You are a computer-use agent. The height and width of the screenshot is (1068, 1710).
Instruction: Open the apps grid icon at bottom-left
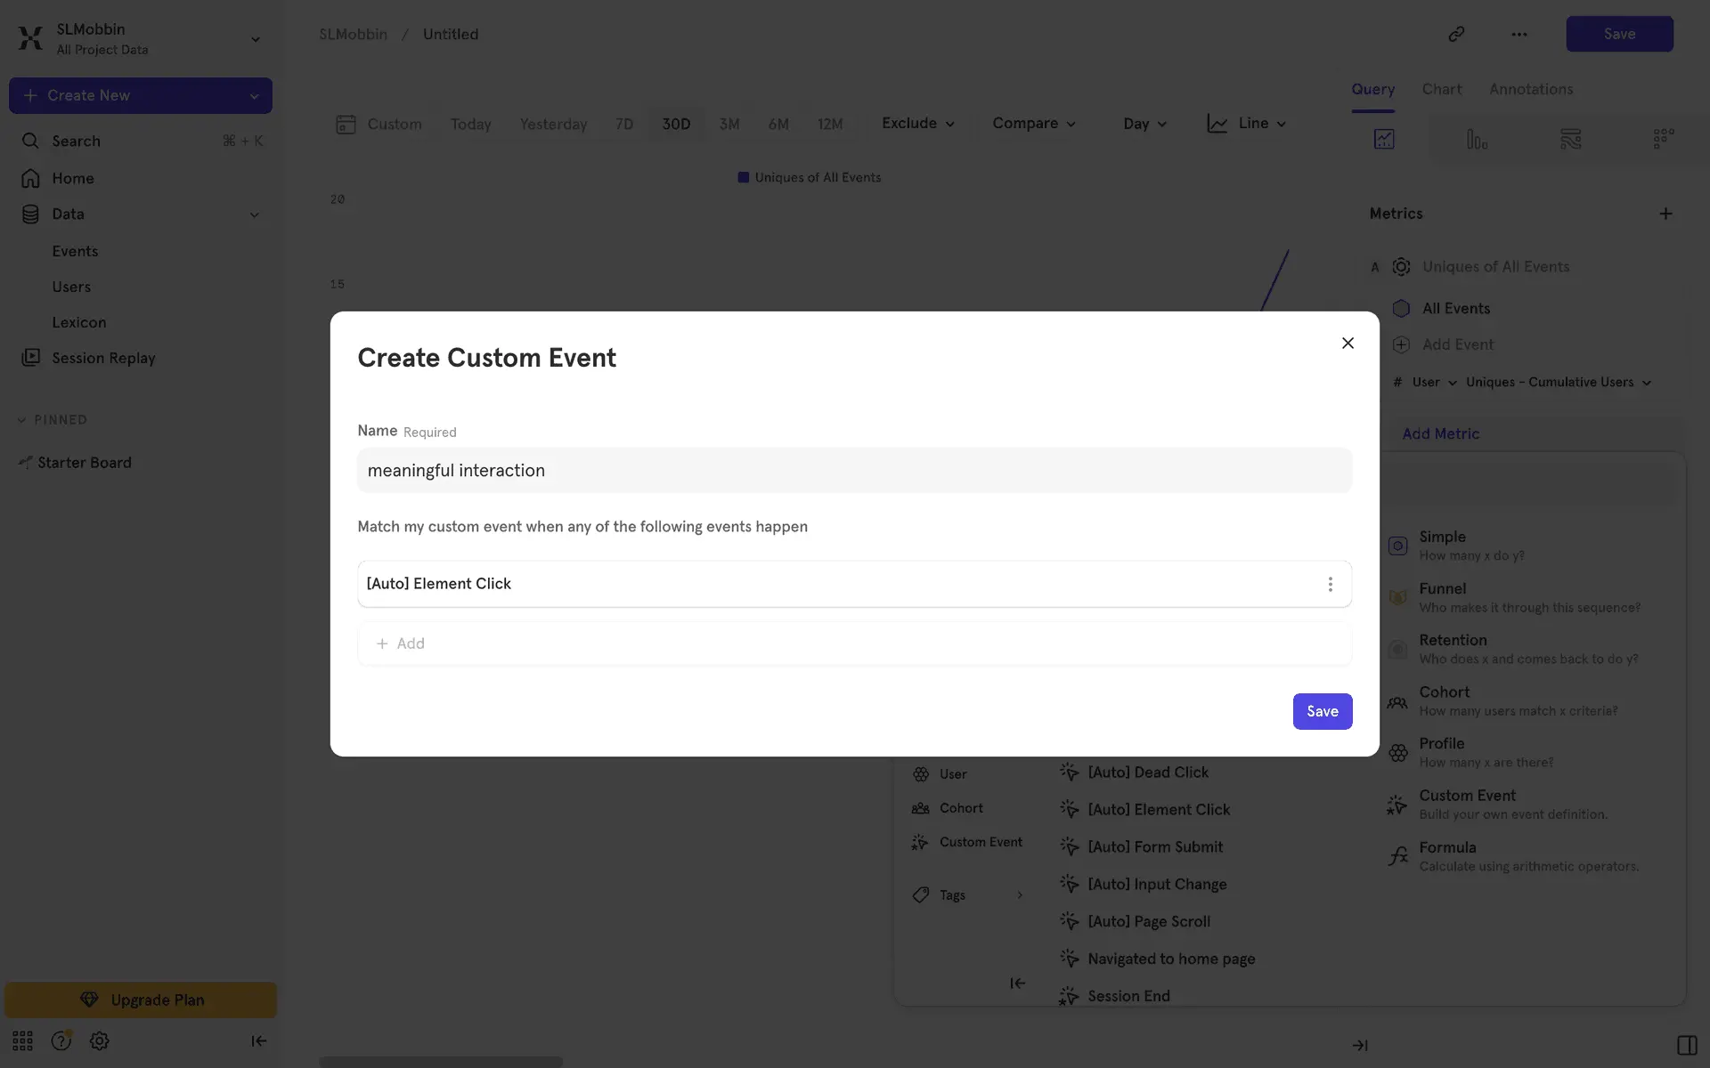22,1040
